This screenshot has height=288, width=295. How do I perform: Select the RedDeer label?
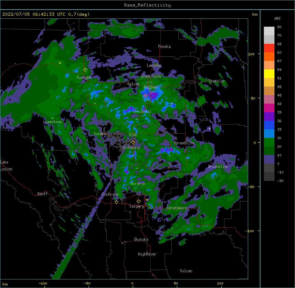[151, 87]
